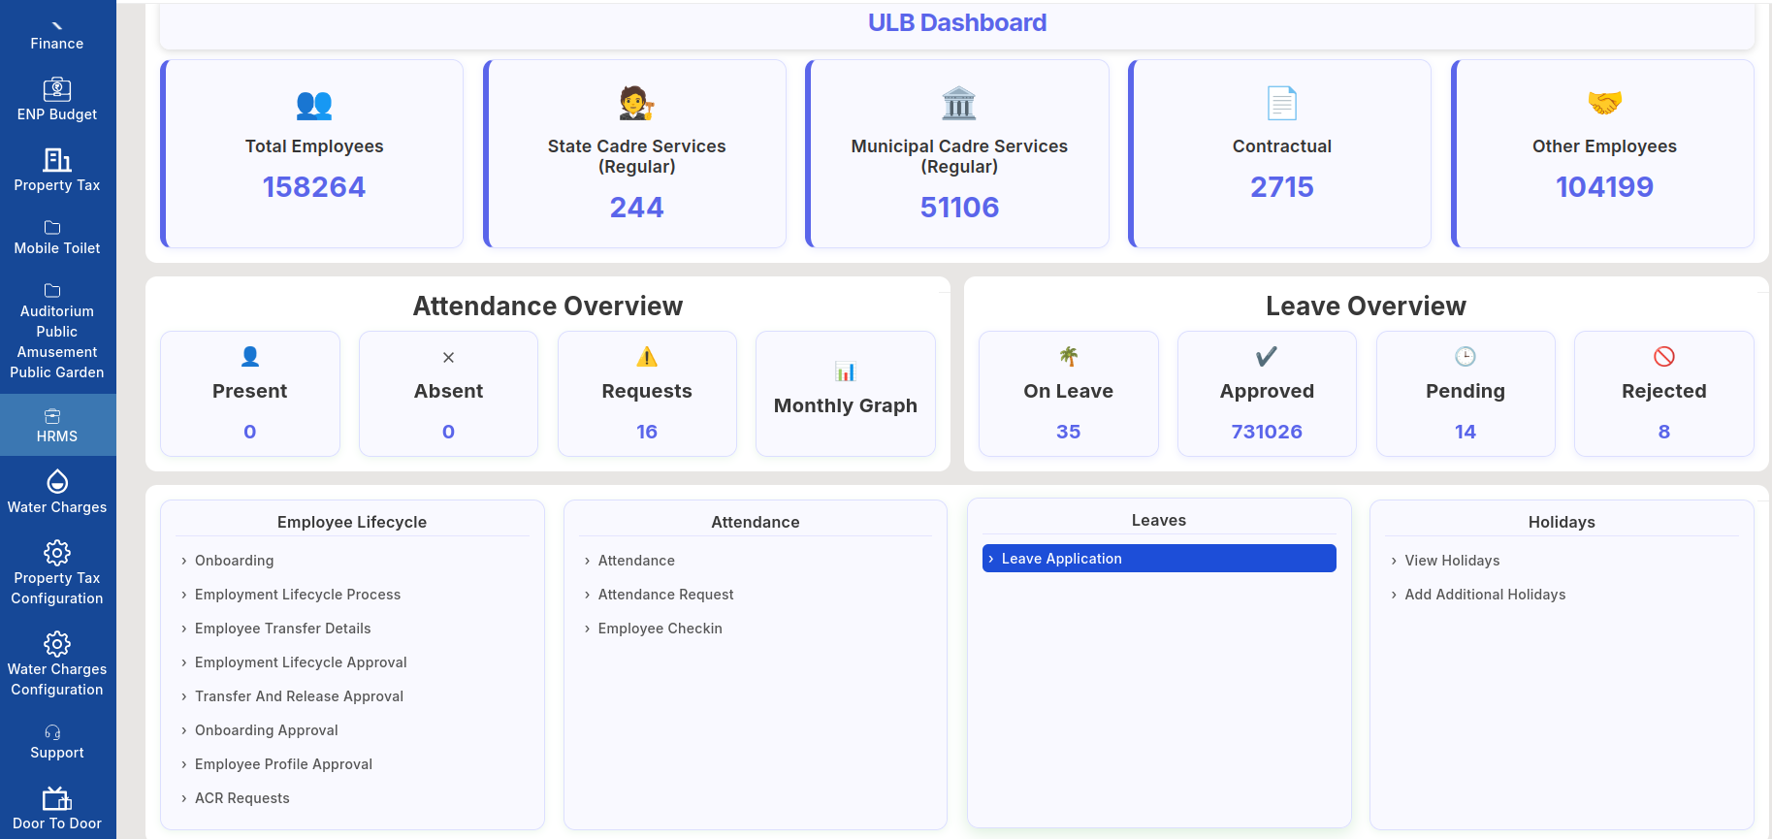Open Water Charges Configuration gear icon

[57, 644]
